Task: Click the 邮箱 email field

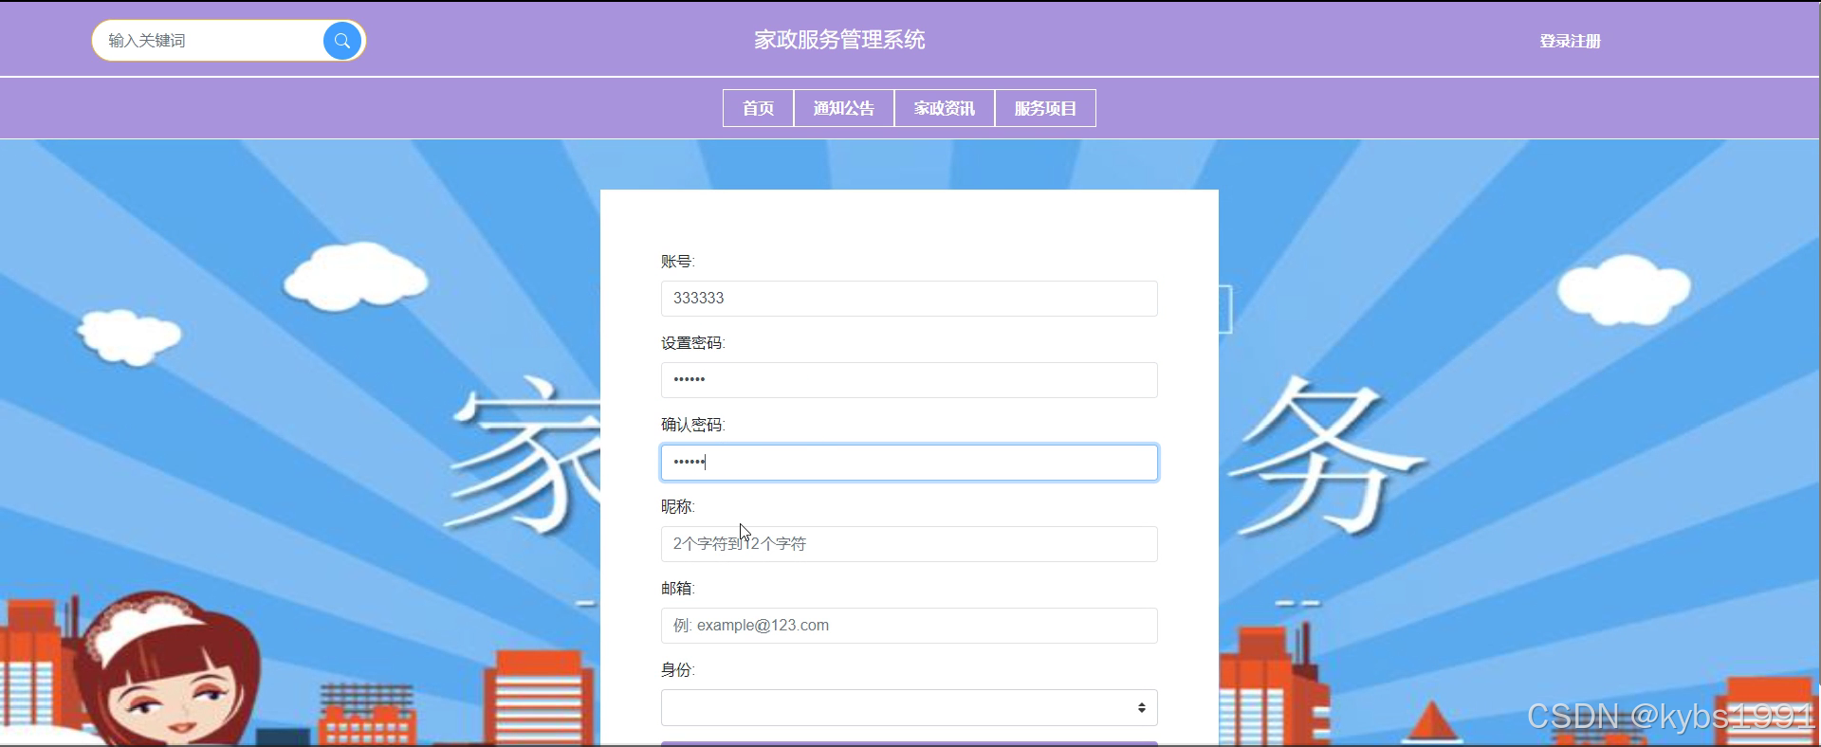Action: [x=909, y=626]
